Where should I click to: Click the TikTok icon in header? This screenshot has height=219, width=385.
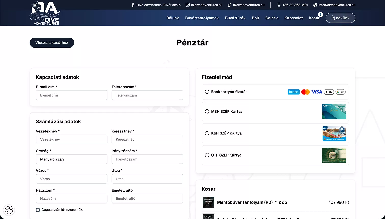pyautogui.click(x=229, y=5)
